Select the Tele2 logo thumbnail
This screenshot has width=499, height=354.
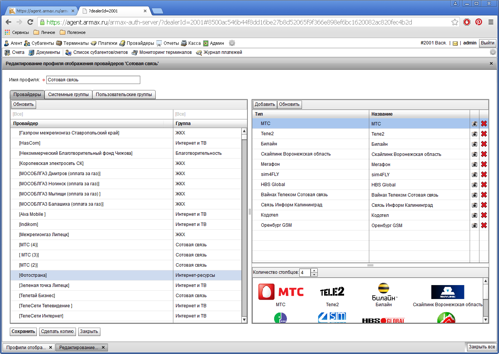(332, 292)
